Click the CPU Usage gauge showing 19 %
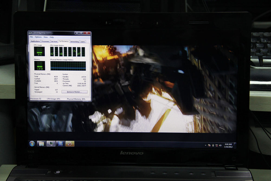The image size is (271, 181). [x=39, y=51]
